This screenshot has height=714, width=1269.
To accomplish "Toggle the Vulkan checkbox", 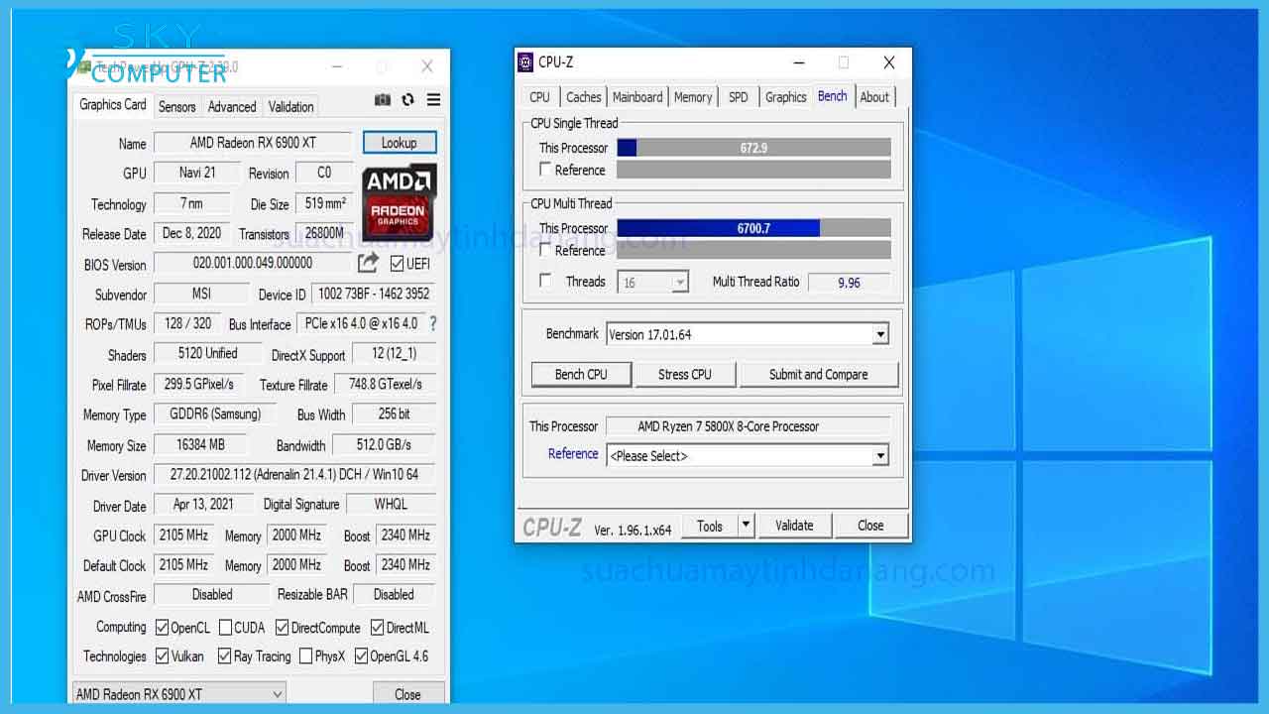I will click(x=162, y=655).
